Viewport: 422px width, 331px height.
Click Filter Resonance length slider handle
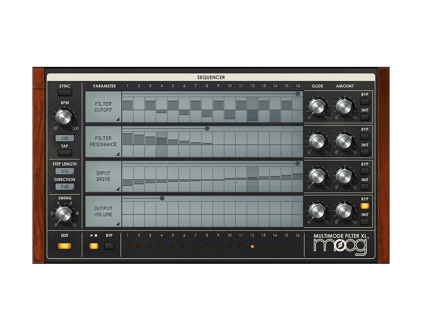click(x=207, y=128)
